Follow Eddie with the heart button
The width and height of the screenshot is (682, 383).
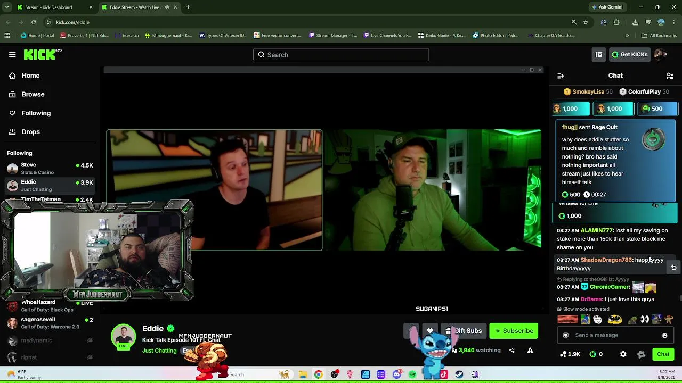pos(430,331)
